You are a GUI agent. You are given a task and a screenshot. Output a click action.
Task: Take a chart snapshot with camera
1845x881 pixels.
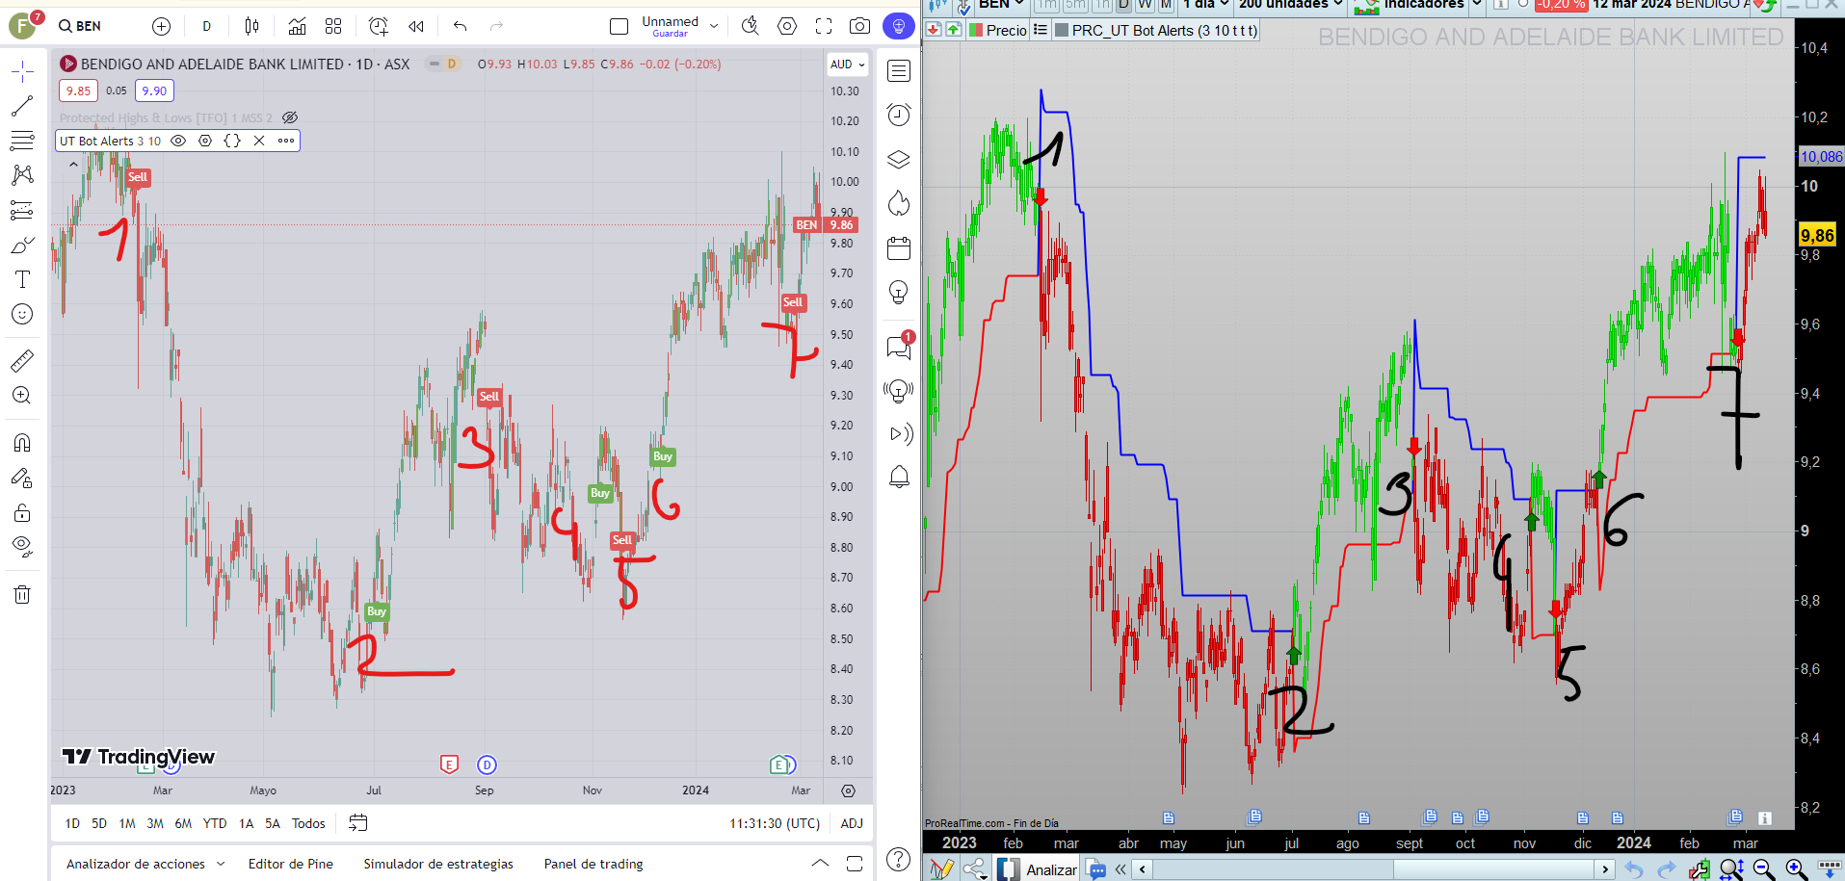pos(860,26)
